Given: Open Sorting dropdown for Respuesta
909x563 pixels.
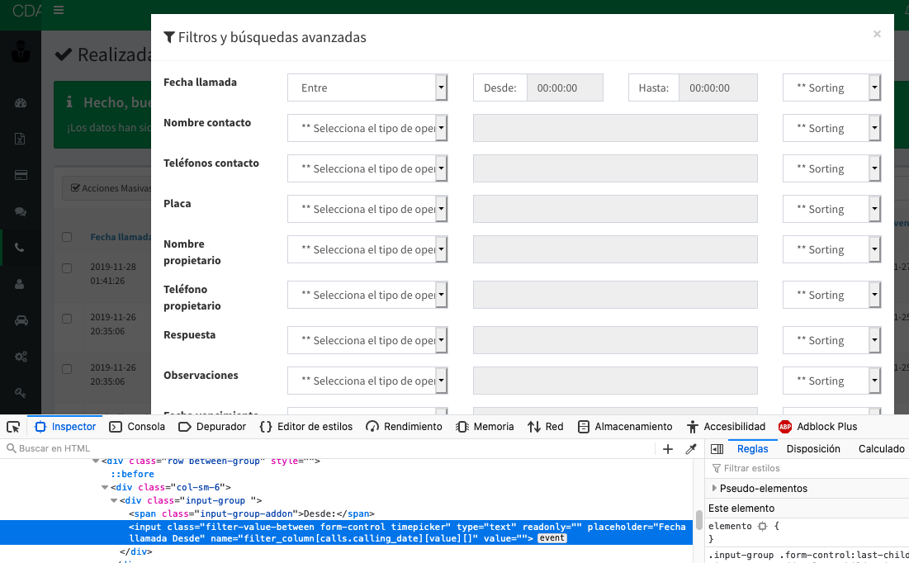Looking at the screenshot, I should click(x=832, y=340).
